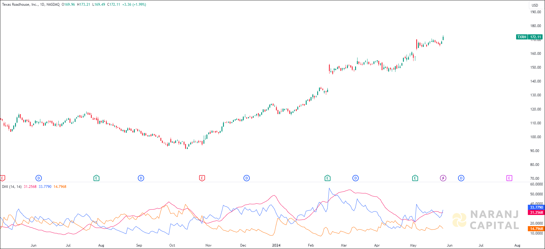
Task: Select the blue 33.7790 DMI axis label
Action: pos(536,207)
